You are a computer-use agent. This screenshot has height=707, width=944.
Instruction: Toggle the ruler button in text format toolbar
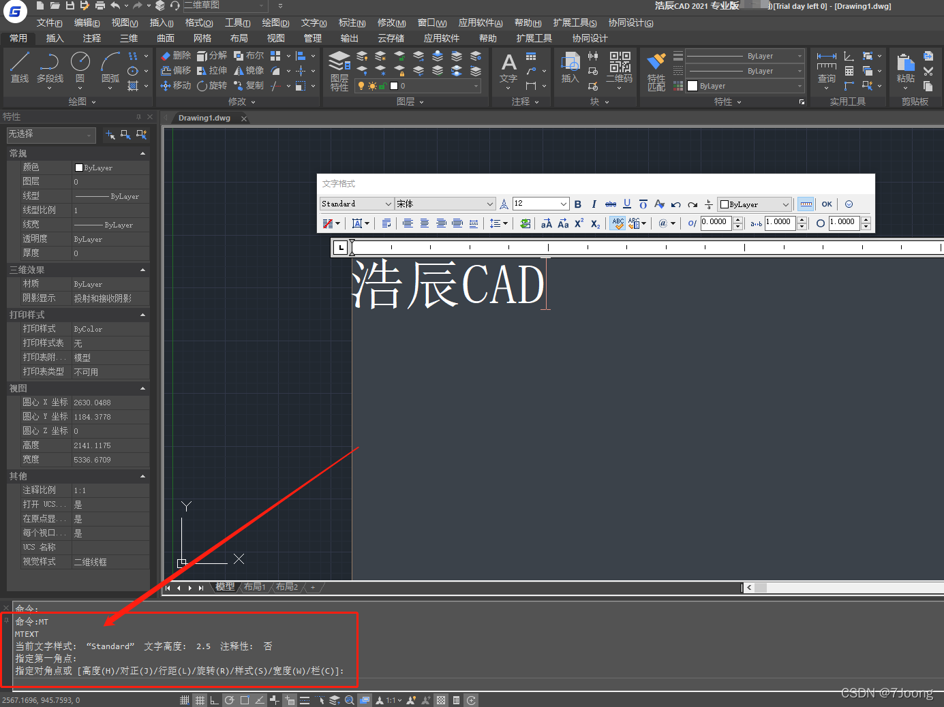pos(806,204)
